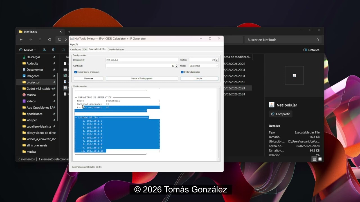Image resolution: width=360 pixels, height=202 pixels.
Task: Open whisper folder in the sidebar
Action: pyautogui.click(x=31, y=120)
